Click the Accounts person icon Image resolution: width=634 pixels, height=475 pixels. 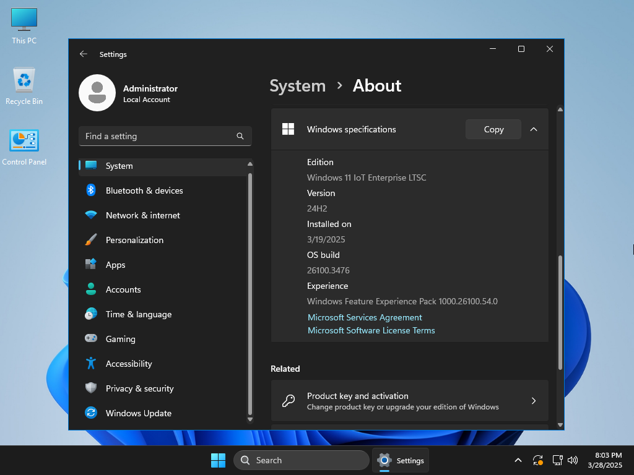coord(91,289)
